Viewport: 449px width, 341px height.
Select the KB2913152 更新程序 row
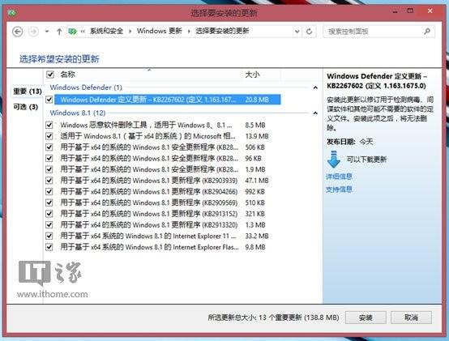point(168,214)
